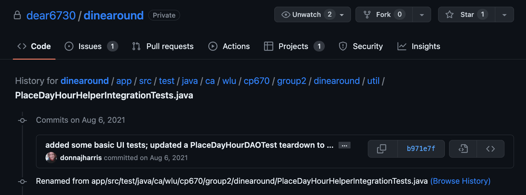Click Browse History for the renamed file
The image size is (526, 195).
(460, 181)
